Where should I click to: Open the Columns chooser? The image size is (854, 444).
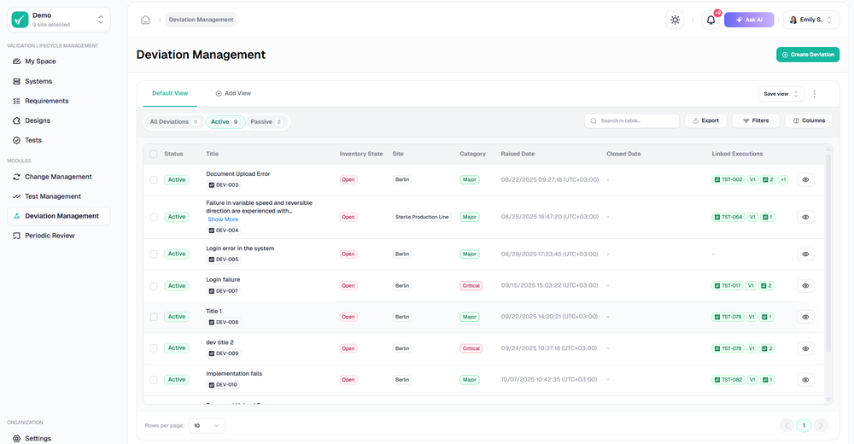click(809, 121)
